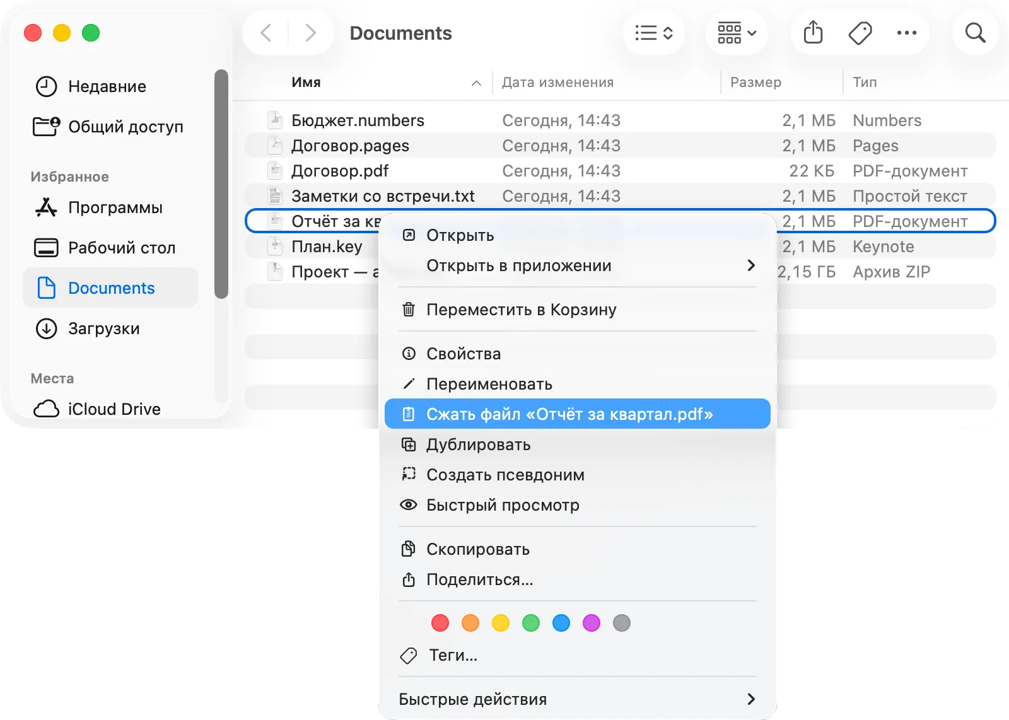Sort by the Размер column header
This screenshot has width=1009, height=720.
pyautogui.click(x=782, y=83)
